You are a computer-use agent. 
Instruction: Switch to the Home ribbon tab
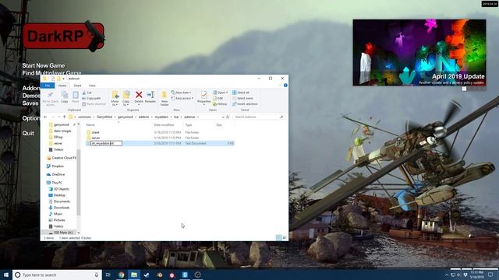pyautogui.click(x=62, y=86)
